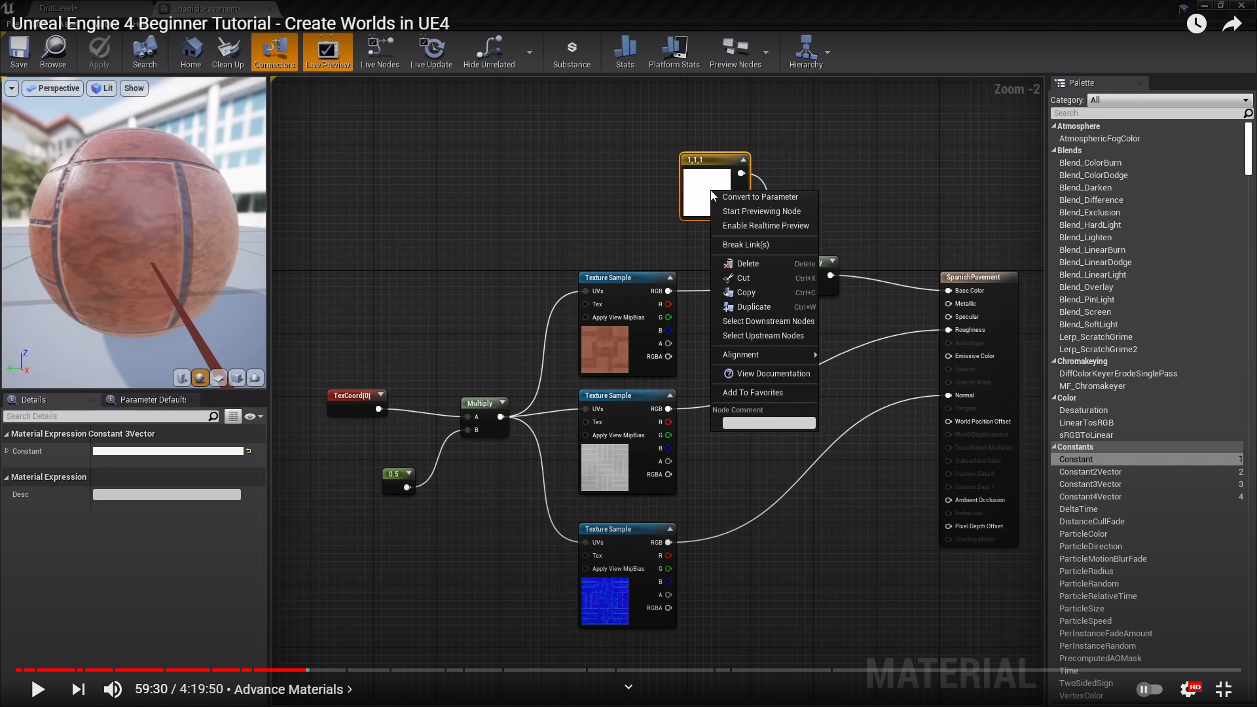Choose Convert to Parameter menu entry

point(760,197)
